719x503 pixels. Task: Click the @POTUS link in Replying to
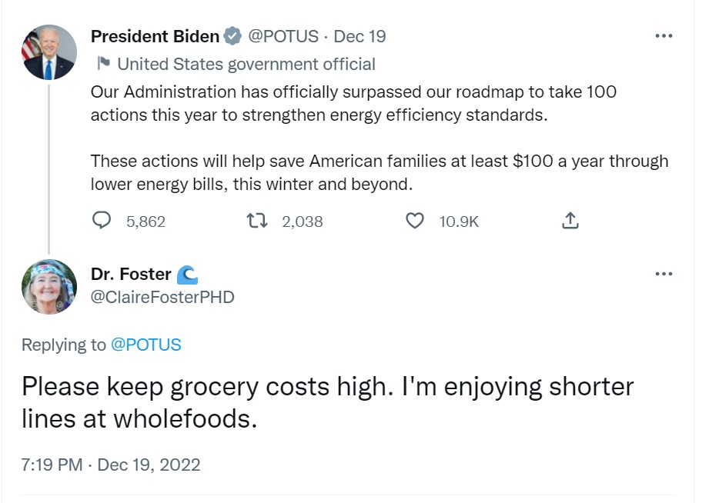pos(146,345)
